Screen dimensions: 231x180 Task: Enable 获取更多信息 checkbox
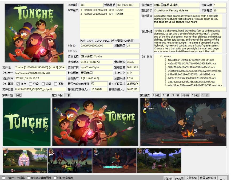point(55,178)
